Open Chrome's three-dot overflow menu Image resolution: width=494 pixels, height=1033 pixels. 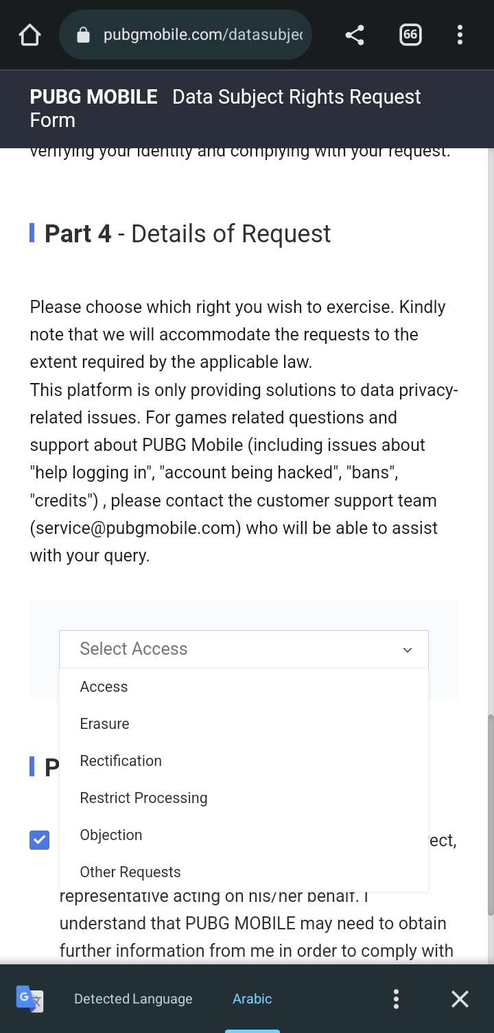coord(460,34)
